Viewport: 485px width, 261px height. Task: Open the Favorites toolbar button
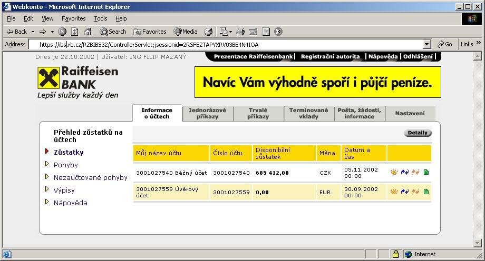(x=150, y=32)
